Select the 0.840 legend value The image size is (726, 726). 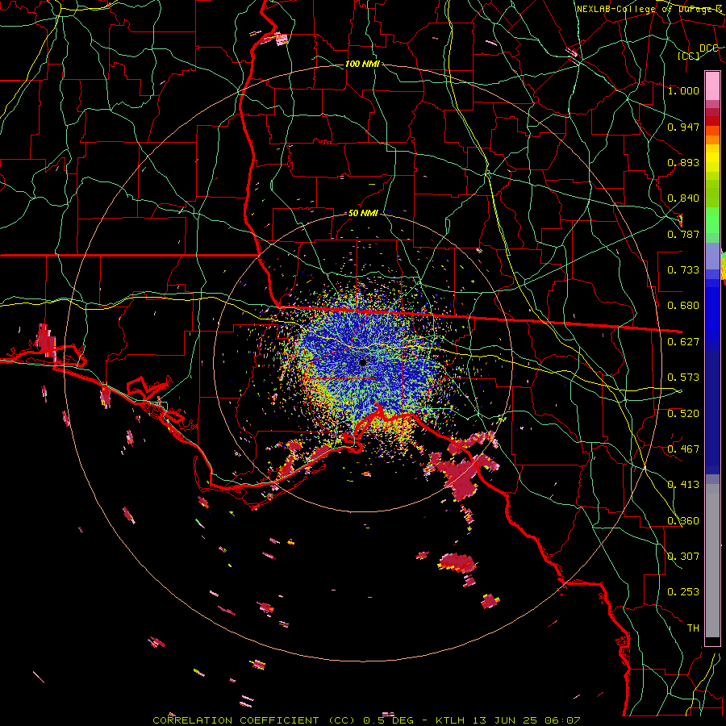click(x=683, y=198)
